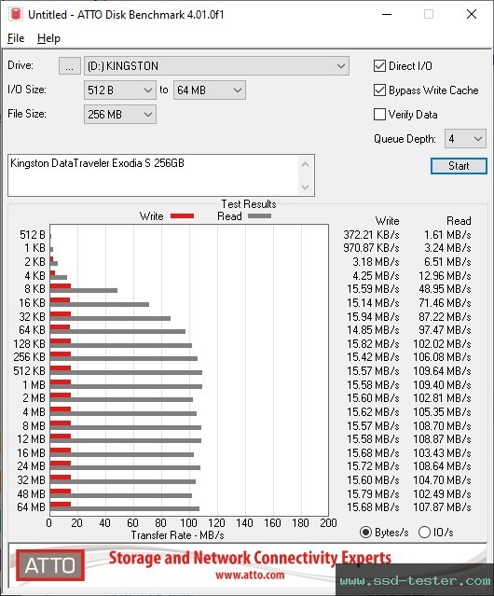The width and height of the screenshot is (494, 596).
Task: Click the 14.85 MB/s write value
Action: (x=373, y=330)
